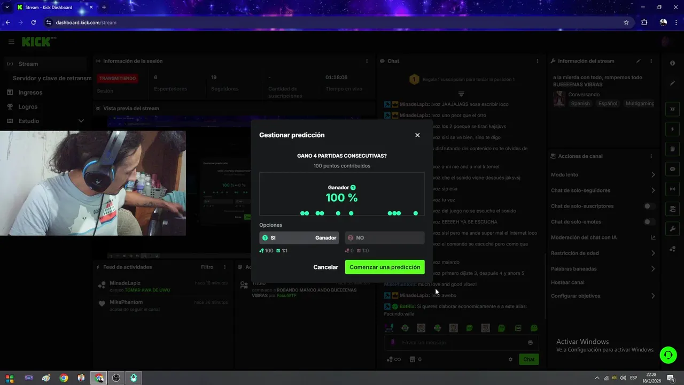Open the Filtro in Feed de actividades
The width and height of the screenshot is (684, 385).
coord(207,267)
